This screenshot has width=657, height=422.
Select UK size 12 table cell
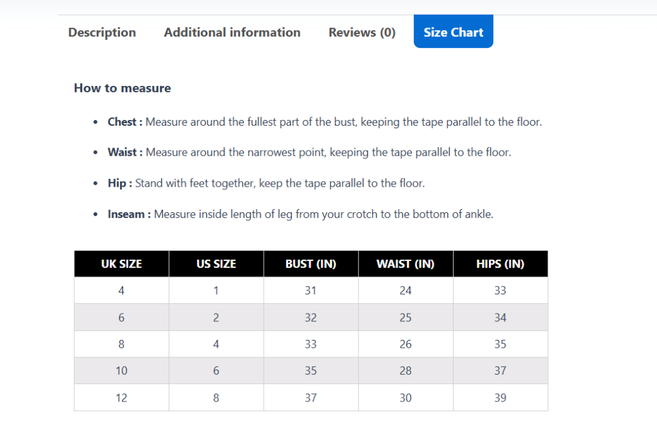pyautogui.click(x=121, y=398)
